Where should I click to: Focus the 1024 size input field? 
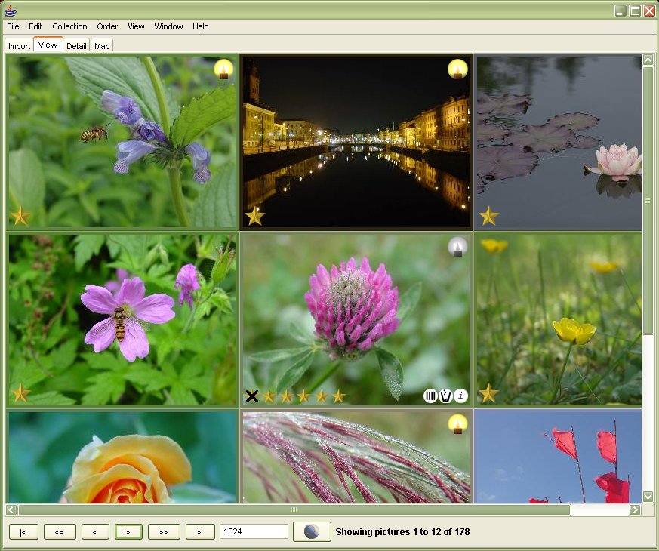tap(254, 531)
